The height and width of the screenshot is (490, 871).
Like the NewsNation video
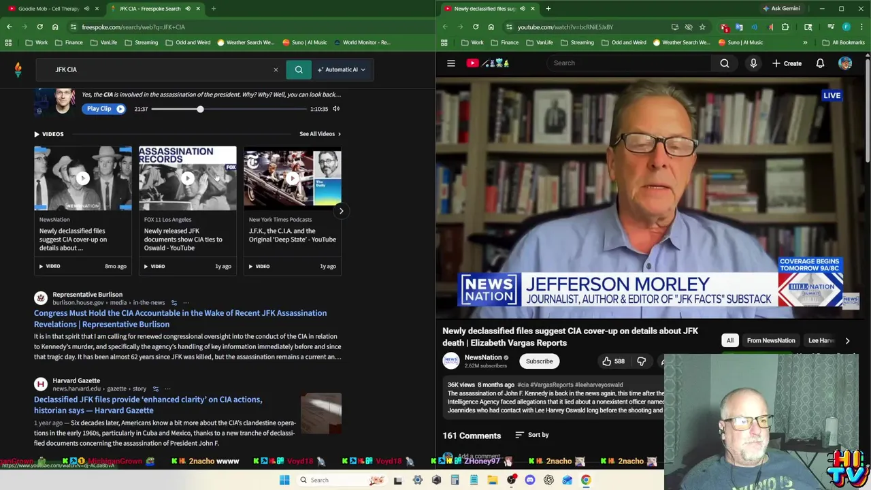pyautogui.click(x=612, y=361)
